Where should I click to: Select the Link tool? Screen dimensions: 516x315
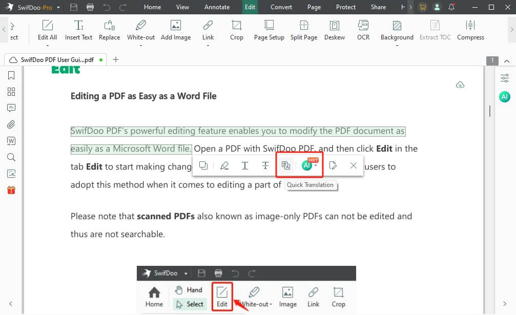click(208, 30)
